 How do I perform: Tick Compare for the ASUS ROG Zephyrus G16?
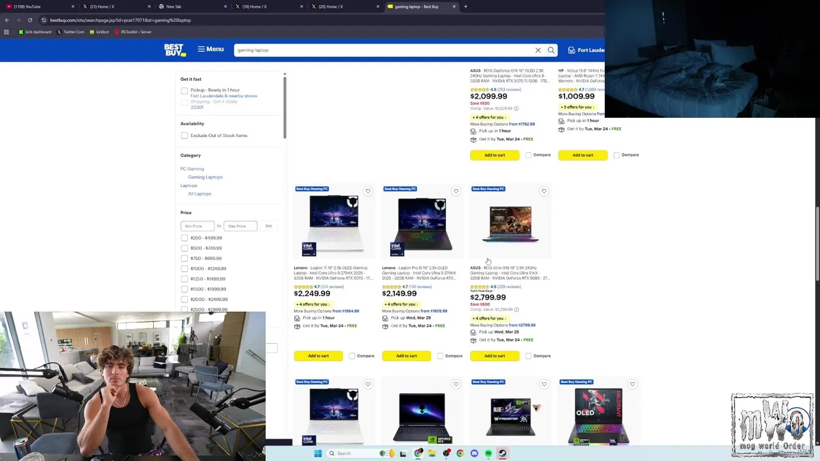pyautogui.click(x=529, y=155)
